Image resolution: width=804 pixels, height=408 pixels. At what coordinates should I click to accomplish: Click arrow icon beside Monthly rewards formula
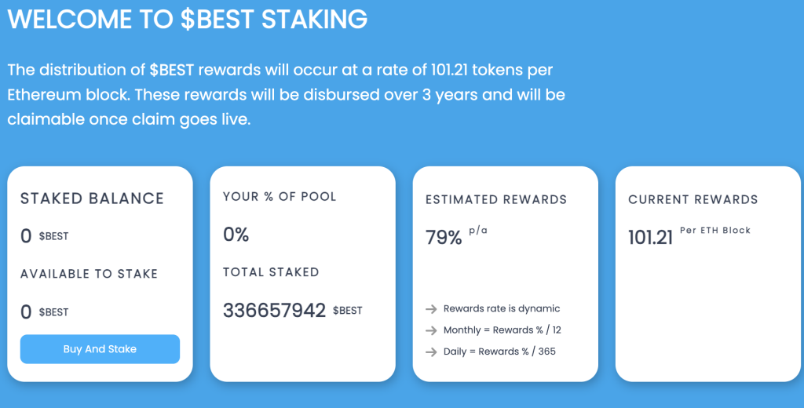[x=430, y=330]
